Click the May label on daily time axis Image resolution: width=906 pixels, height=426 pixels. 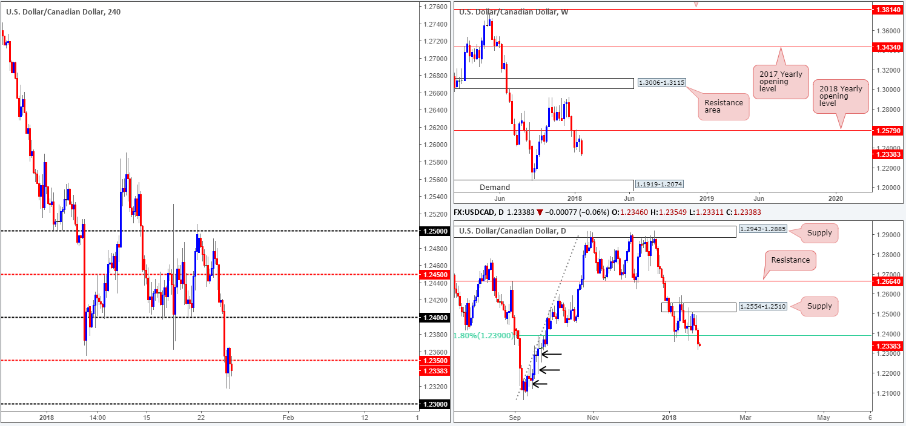click(823, 418)
